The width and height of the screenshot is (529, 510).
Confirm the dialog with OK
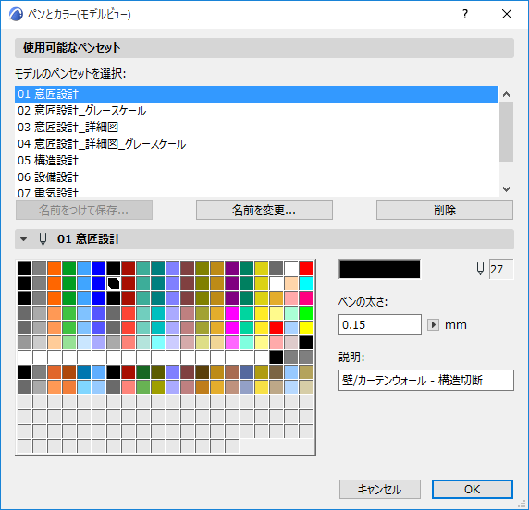click(473, 489)
